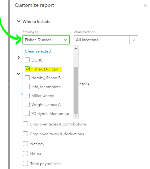
Task: Select Miller, Jenny from the list
Action: (x=27, y=95)
